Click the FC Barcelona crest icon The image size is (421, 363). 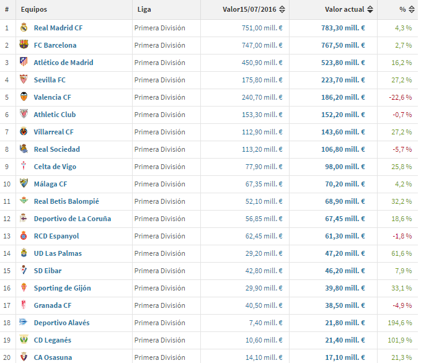tap(24, 45)
